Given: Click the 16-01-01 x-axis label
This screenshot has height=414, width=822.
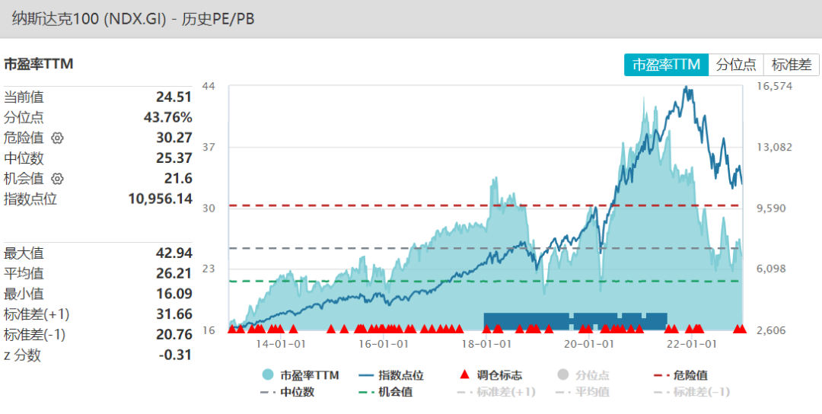Looking at the screenshot, I should point(384,345).
